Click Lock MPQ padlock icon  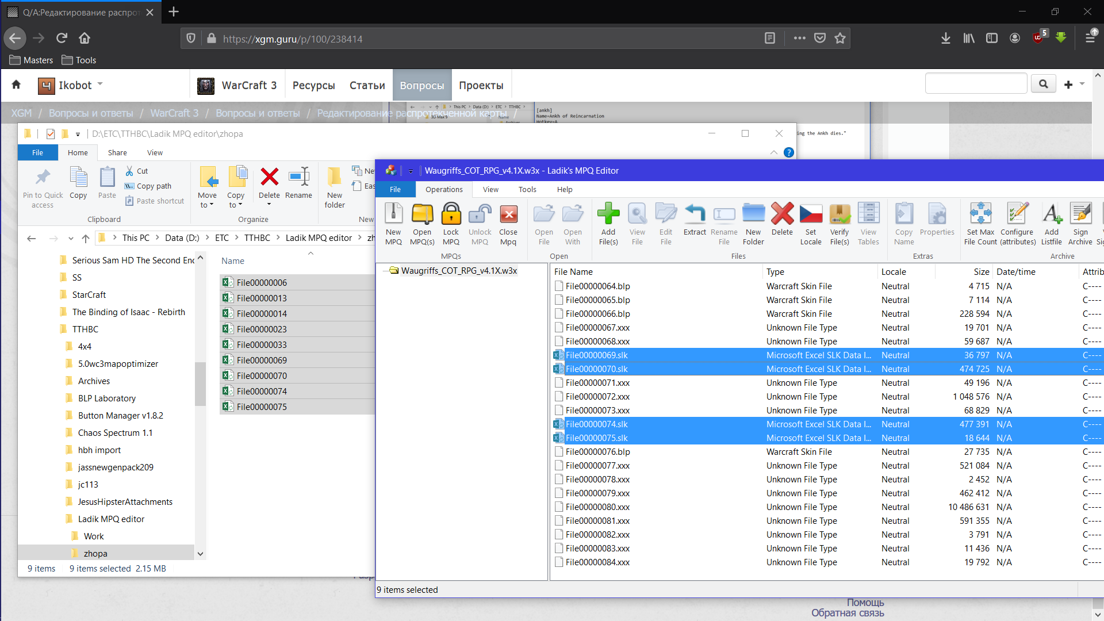click(x=451, y=214)
